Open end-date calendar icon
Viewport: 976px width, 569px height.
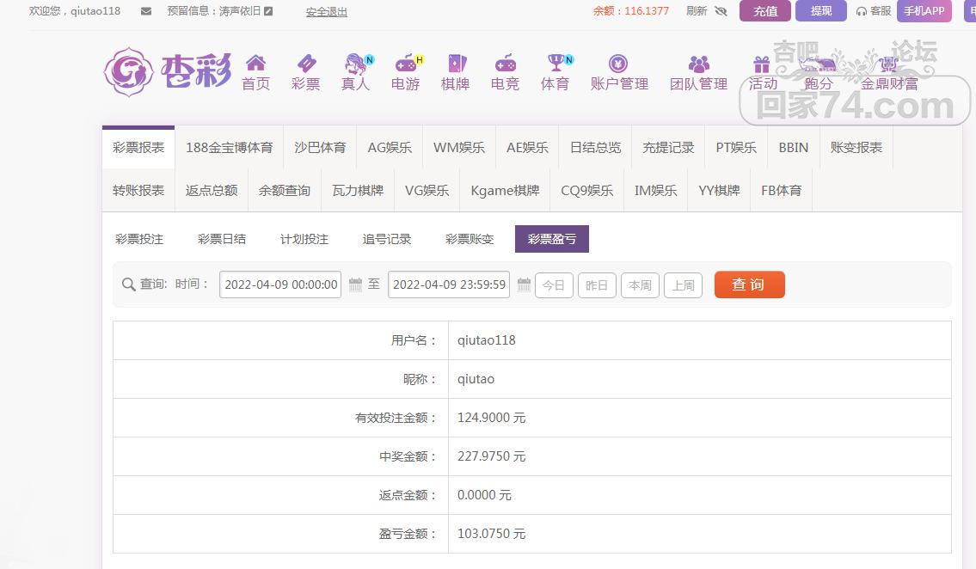pyautogui.click(x=524, y=284)
